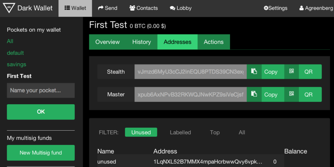Open Settings with the gear icon
The height and width of the screenshot is (167, 334).
(275, 8)
